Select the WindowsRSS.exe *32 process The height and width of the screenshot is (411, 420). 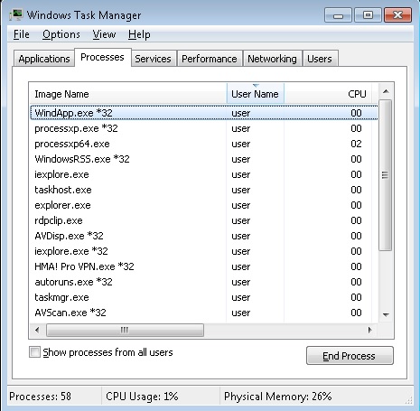(x=203, y=159)
